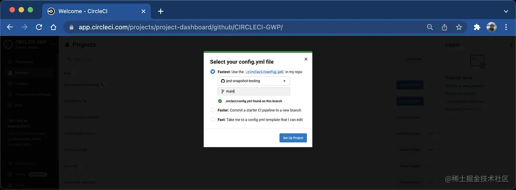The height and width of the screenshot is (190, 516).
Task: Reload the CircleCI page
Action: (39, 27)
